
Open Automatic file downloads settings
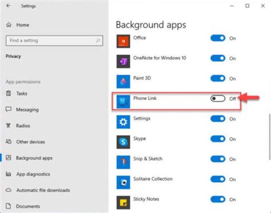[43, 190]
